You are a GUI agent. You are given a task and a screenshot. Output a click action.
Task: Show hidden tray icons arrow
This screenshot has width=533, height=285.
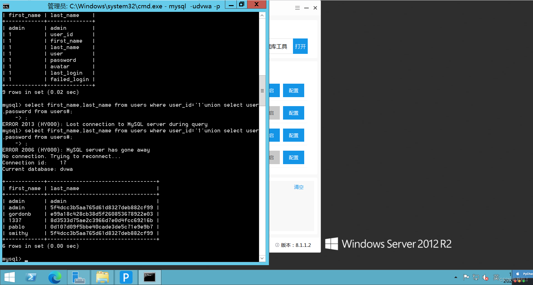[456, 277]
